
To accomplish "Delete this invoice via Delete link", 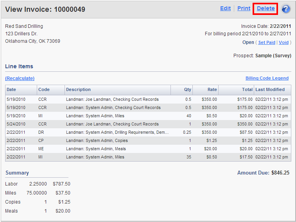I will (x=266, y=8).
